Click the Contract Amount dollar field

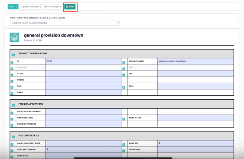(x=84, y=150)
